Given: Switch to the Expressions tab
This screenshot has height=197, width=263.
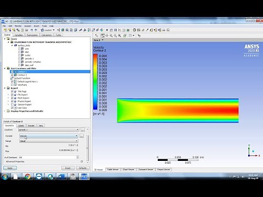Looking at the screenshot, I should pos(32,35).
